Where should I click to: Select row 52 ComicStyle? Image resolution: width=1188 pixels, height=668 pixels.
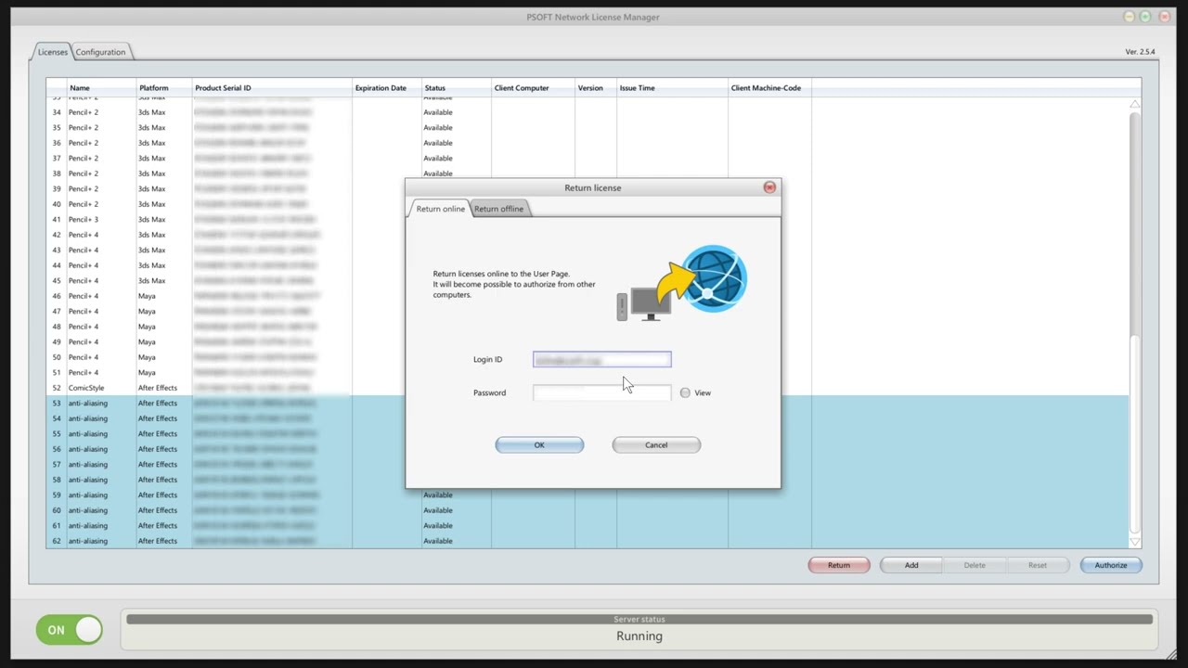coord(587,388)
